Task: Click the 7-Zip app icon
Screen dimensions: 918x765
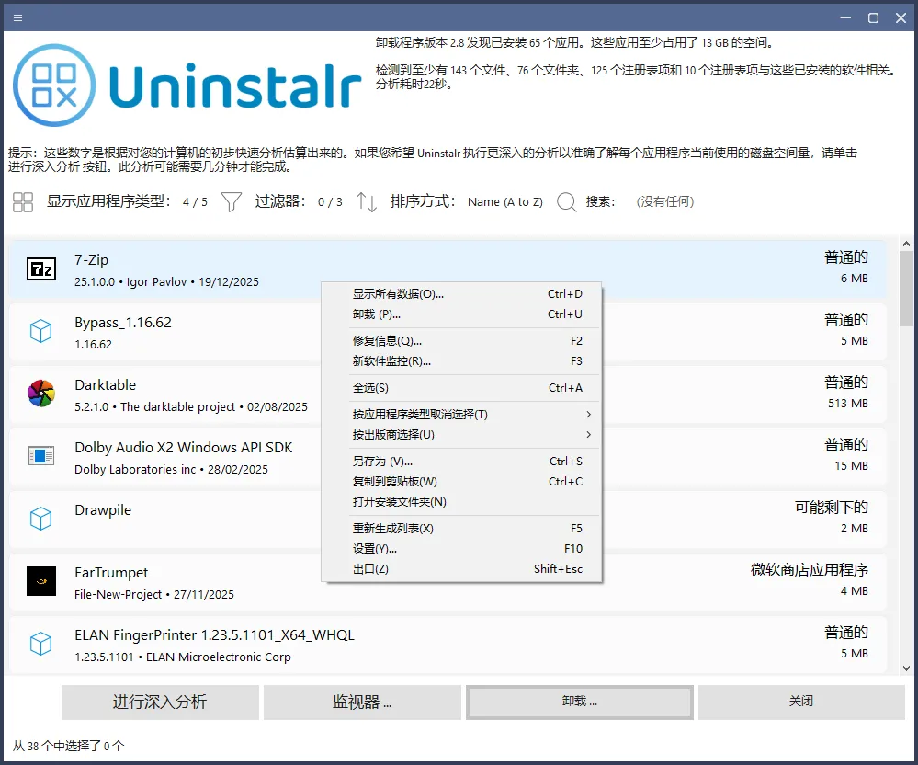Action: [41, 269]
